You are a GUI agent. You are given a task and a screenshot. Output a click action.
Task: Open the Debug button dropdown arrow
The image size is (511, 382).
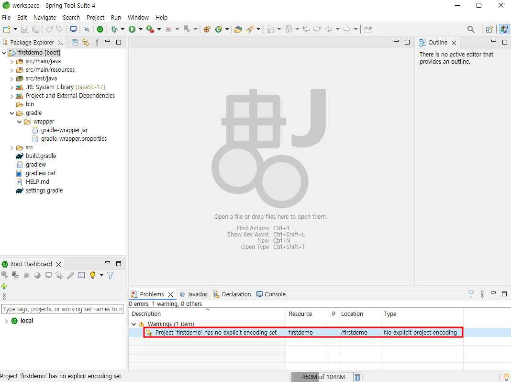tap(122, 29)
